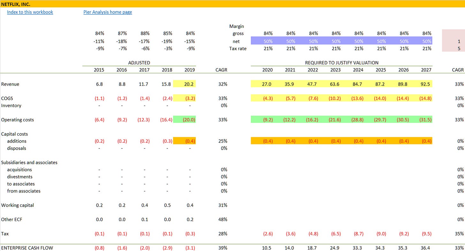
Task: Select the REQUIRED TO JUSTIFY VALUATION header
Action: pyautogui.click(x=342, y=63)
